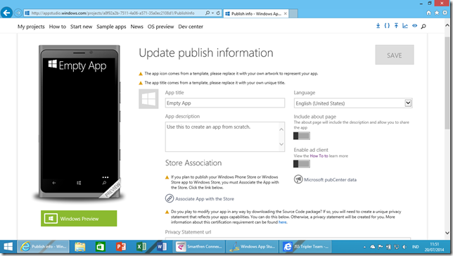Click the App title input field
Image resolution: width=453 pixels, height=256 pixels.
tap(225, 103)
